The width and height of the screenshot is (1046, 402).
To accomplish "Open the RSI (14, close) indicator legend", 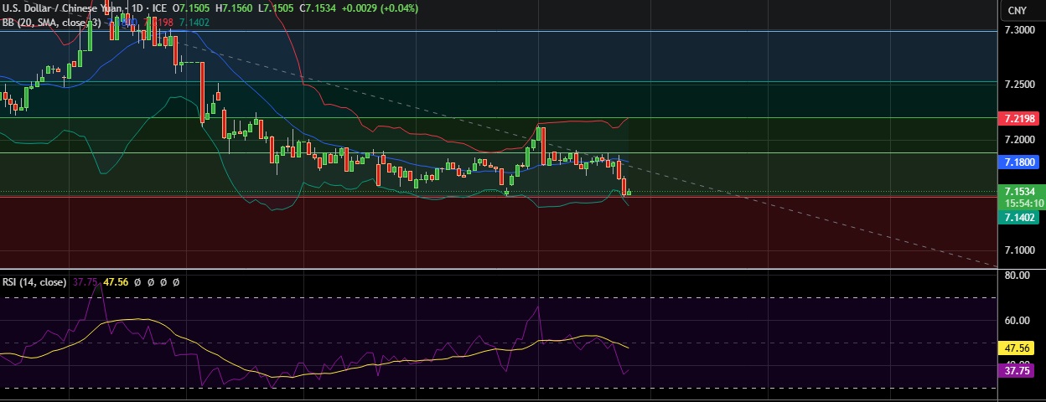I will click(34, 283).
